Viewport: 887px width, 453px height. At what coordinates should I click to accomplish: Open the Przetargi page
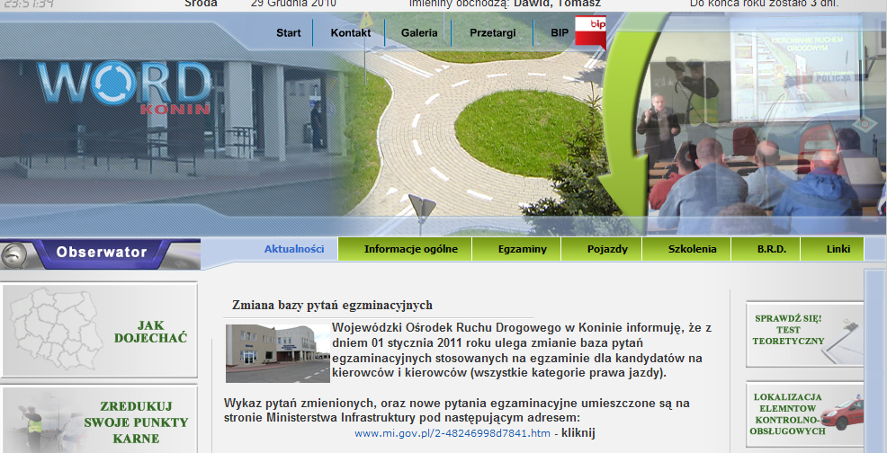tap(493, 32)
